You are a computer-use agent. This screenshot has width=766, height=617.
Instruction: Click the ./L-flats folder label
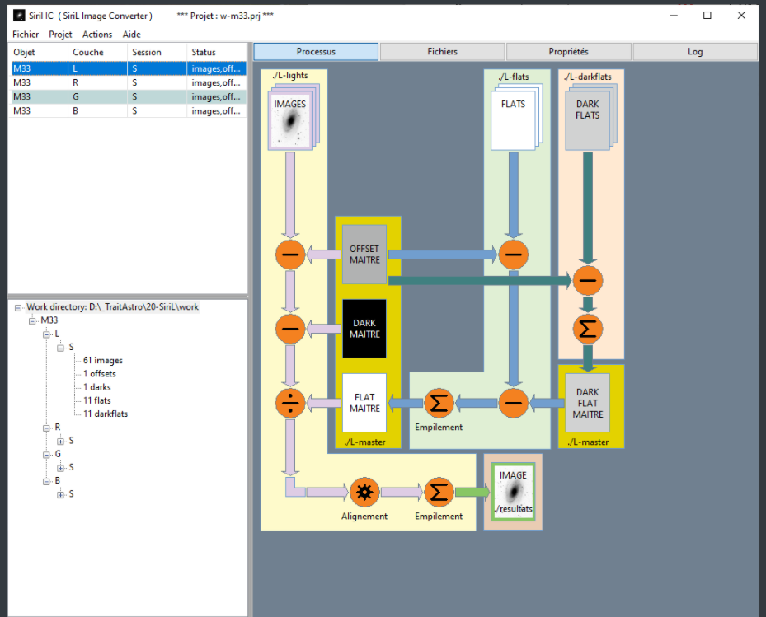coord(514,77)
